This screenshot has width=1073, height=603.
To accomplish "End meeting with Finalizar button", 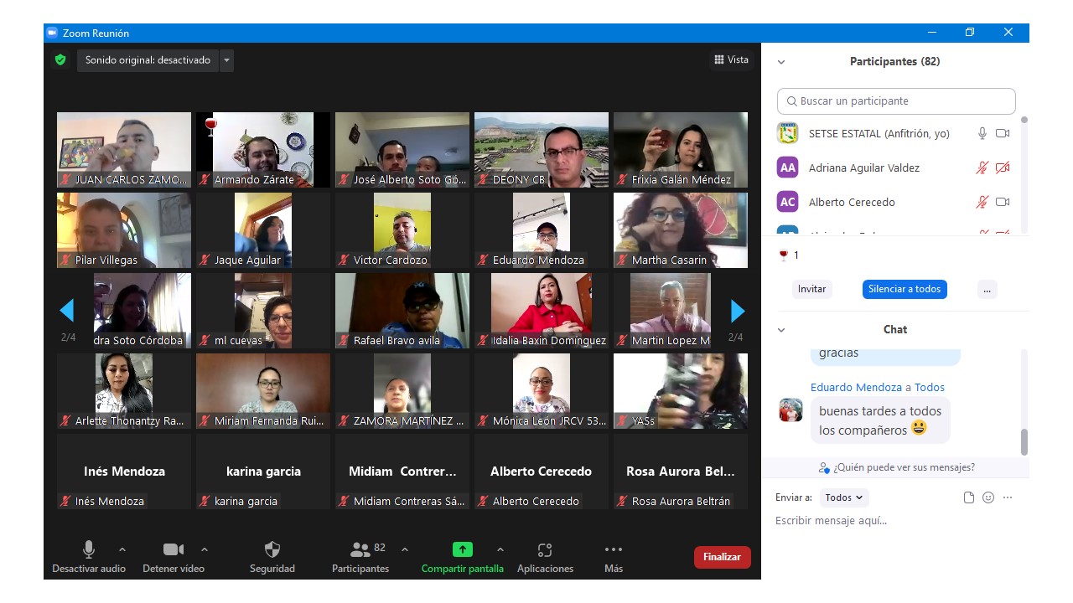I will 722,557.
